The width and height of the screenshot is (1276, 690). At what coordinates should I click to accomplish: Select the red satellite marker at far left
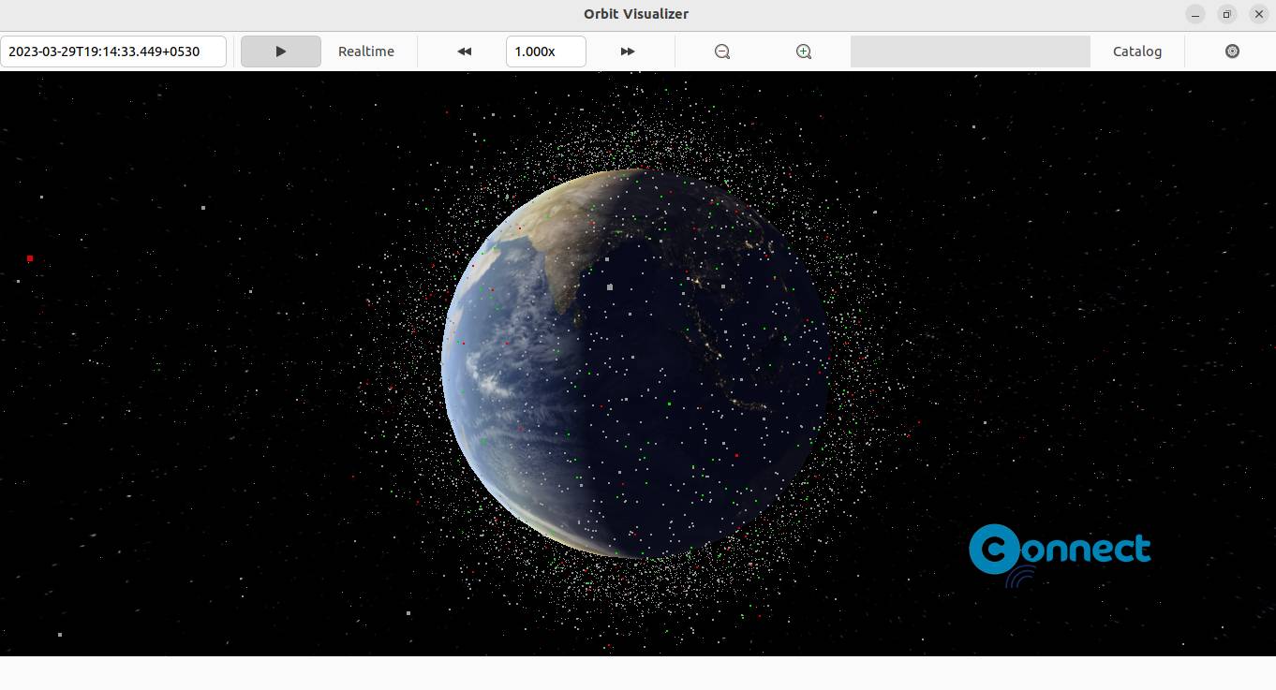point(30,258)
